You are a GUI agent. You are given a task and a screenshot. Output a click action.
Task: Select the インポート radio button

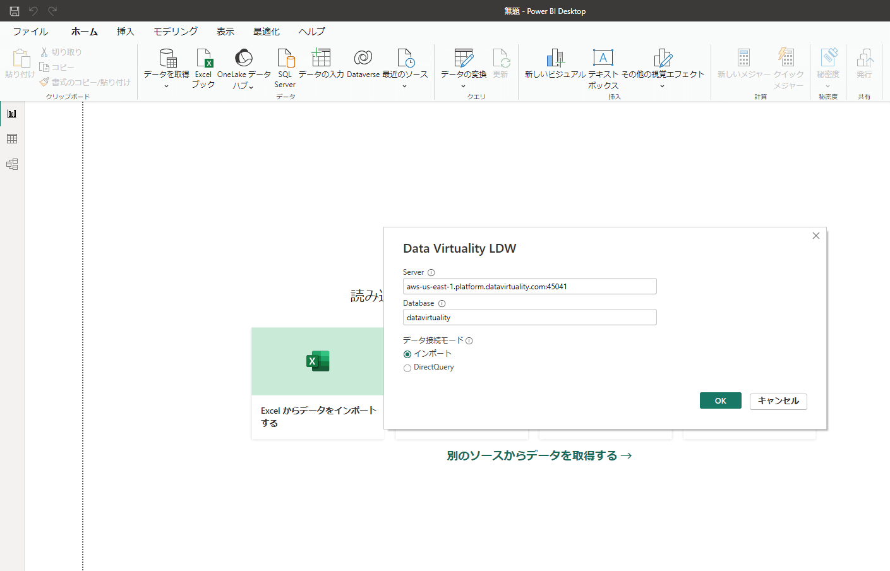407,354
